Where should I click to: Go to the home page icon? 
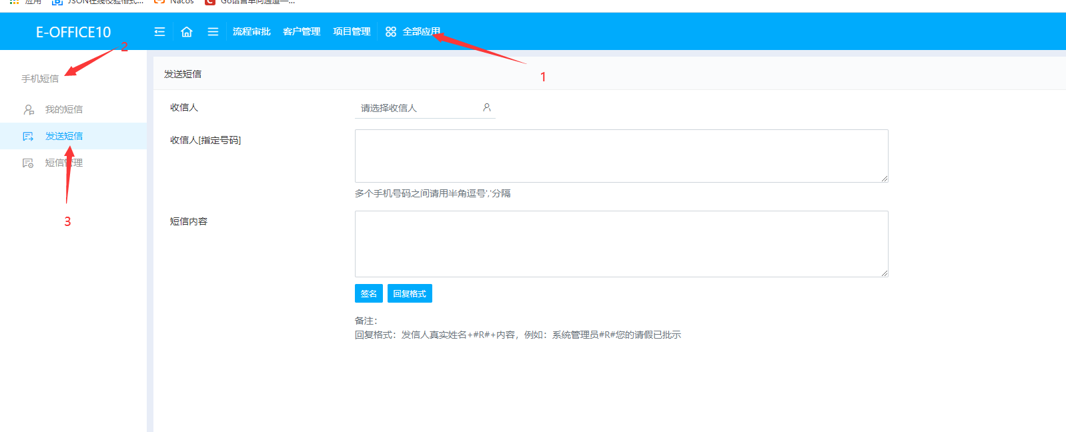point(187,32)
